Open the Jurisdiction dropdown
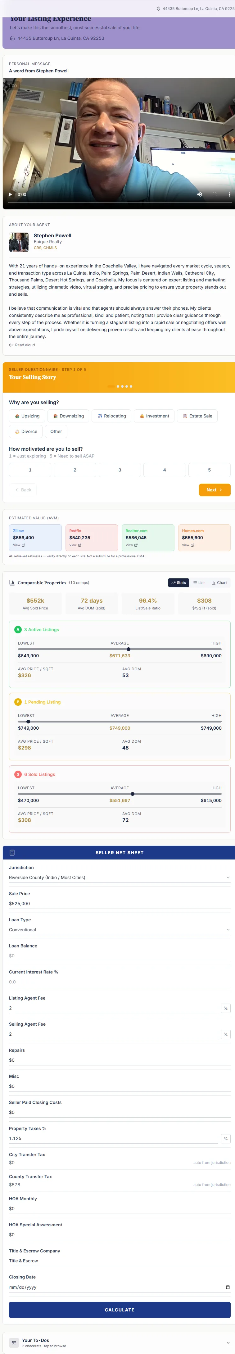The height and width of the screenshot is (1354, 235). [120, 878]
